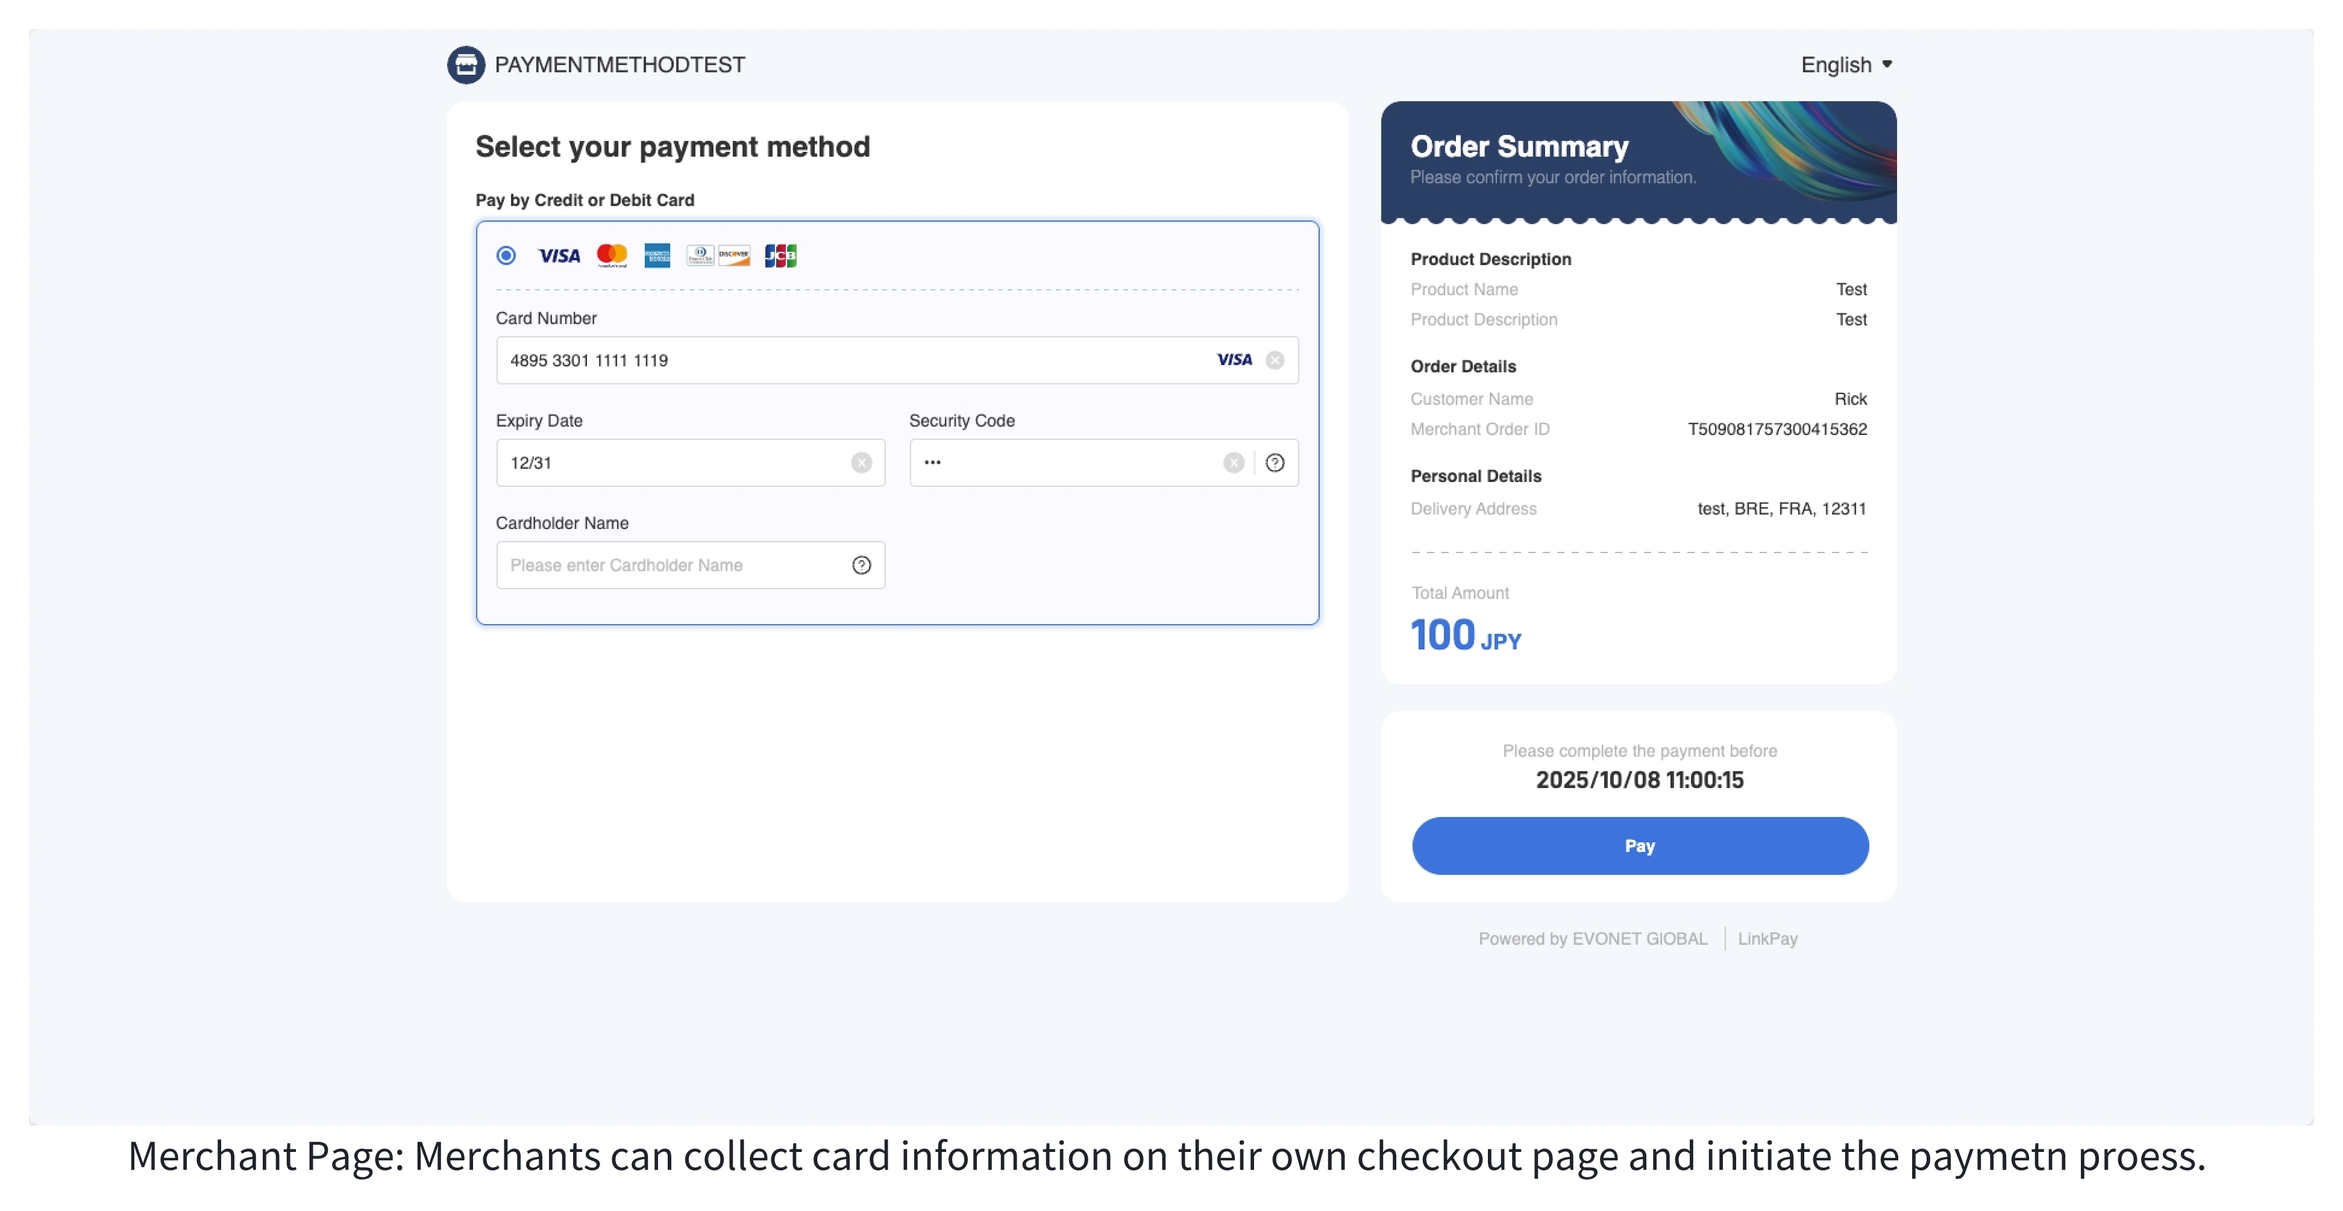This screenshot has width=2343, height=1211.
Task: Click the Discover card logo icon
Action: tap(734, 255)
